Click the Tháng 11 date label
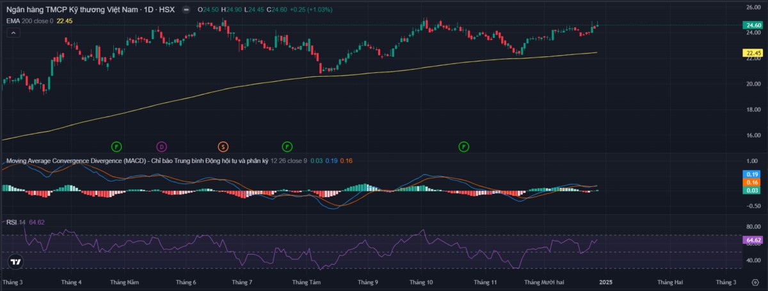The width and height of the screenshot is (768, 291). click(486, 282)
